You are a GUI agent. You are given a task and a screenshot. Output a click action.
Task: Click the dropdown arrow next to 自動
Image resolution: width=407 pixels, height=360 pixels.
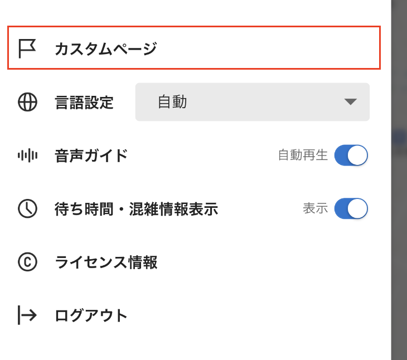350,102
